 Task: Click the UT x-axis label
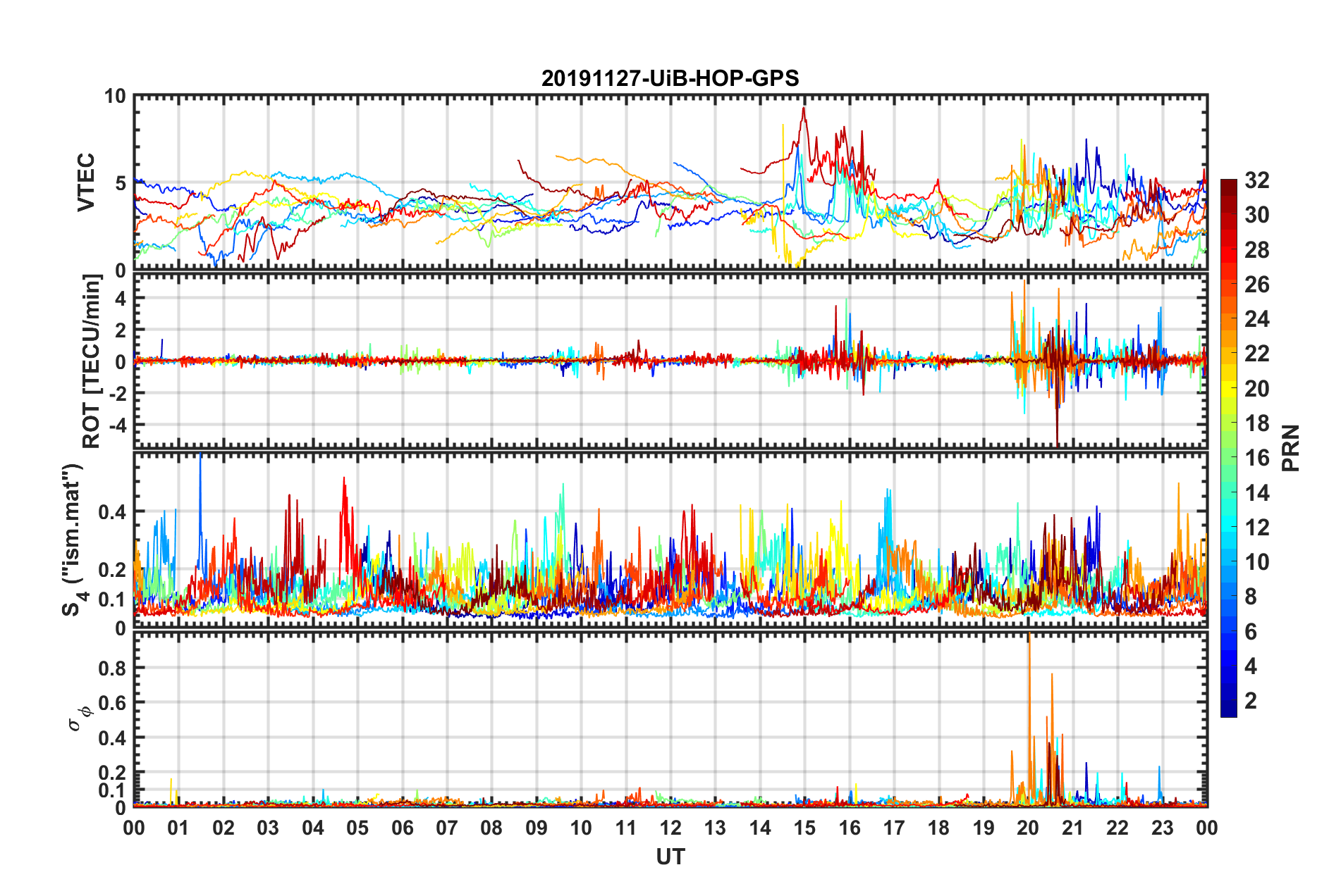[670, 857]
